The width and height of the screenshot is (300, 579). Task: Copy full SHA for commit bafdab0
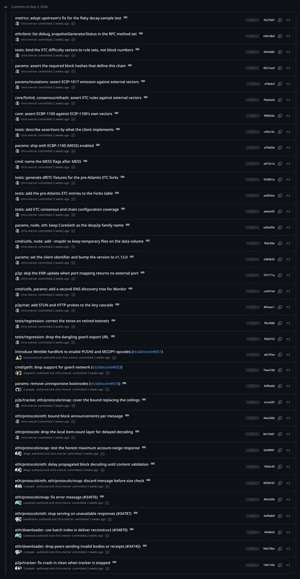coord(280,516)
